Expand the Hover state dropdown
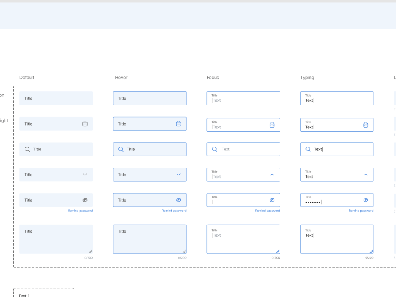Viewport: 396px width, 297px height. (x=178, y=174)
